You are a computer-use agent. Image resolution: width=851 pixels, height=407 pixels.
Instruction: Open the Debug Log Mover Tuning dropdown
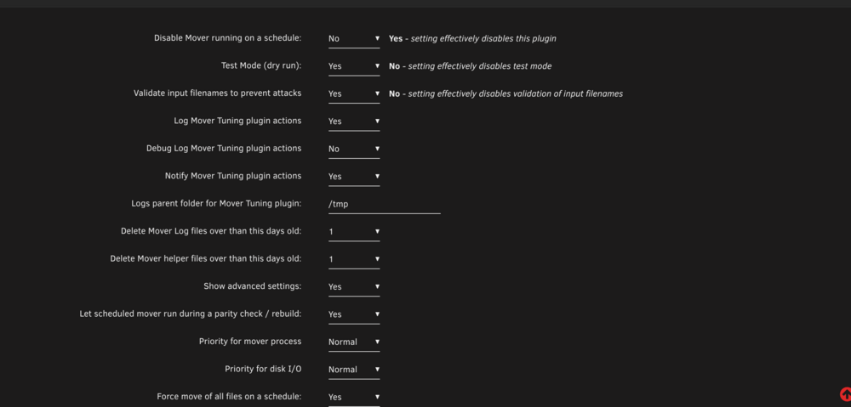point(354,149)
